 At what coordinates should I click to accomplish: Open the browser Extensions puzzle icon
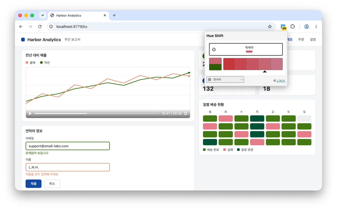pos(293,27)
